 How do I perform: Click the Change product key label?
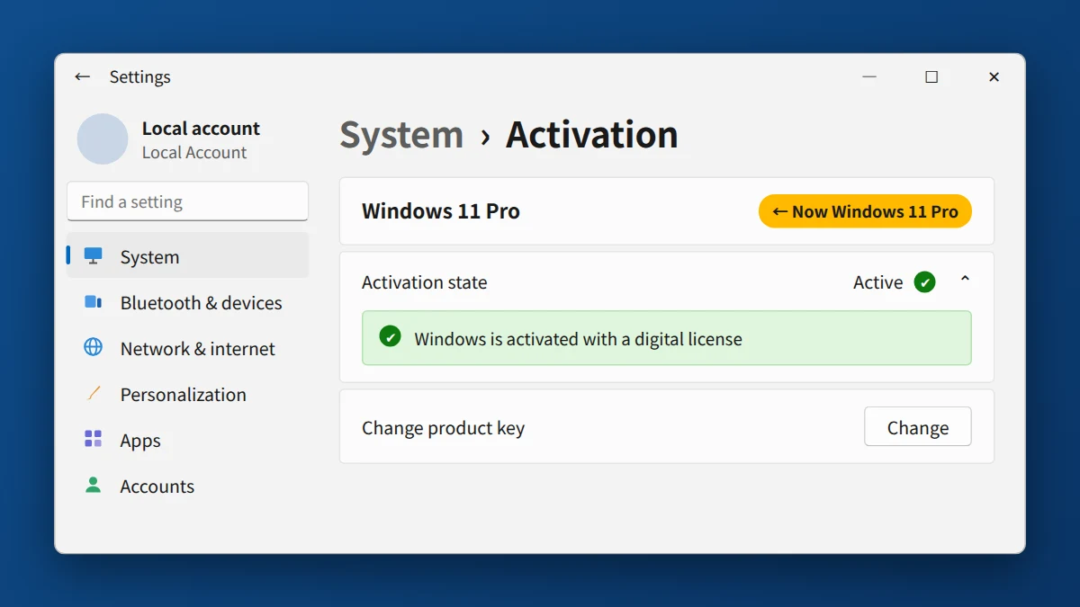tap(443, 428)
